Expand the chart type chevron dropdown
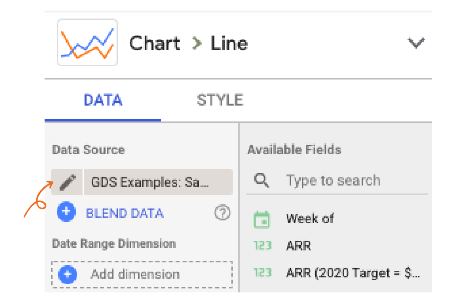 point(416,43)
